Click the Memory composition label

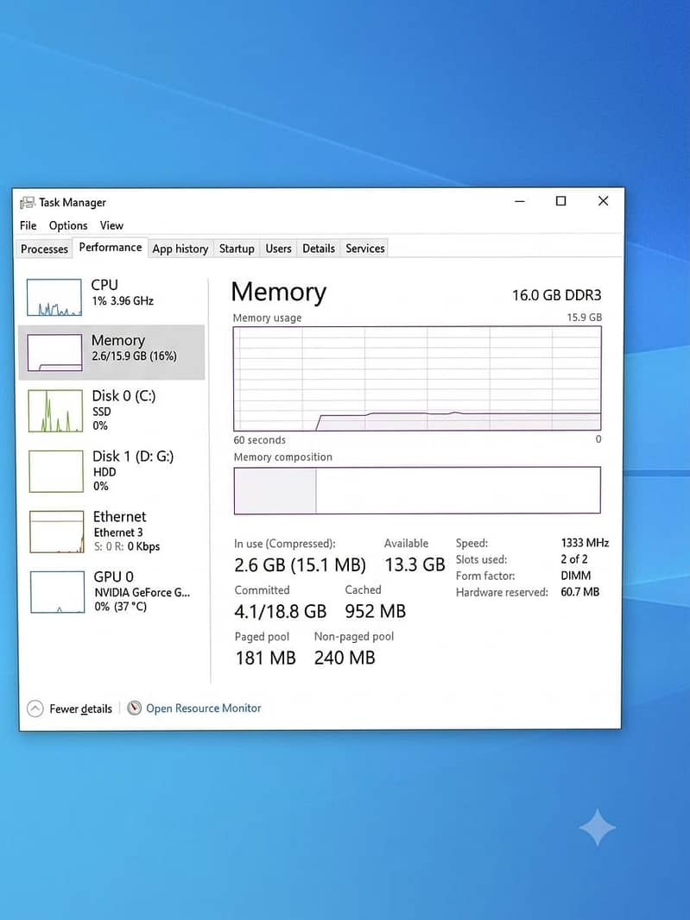tap(283, 457)
